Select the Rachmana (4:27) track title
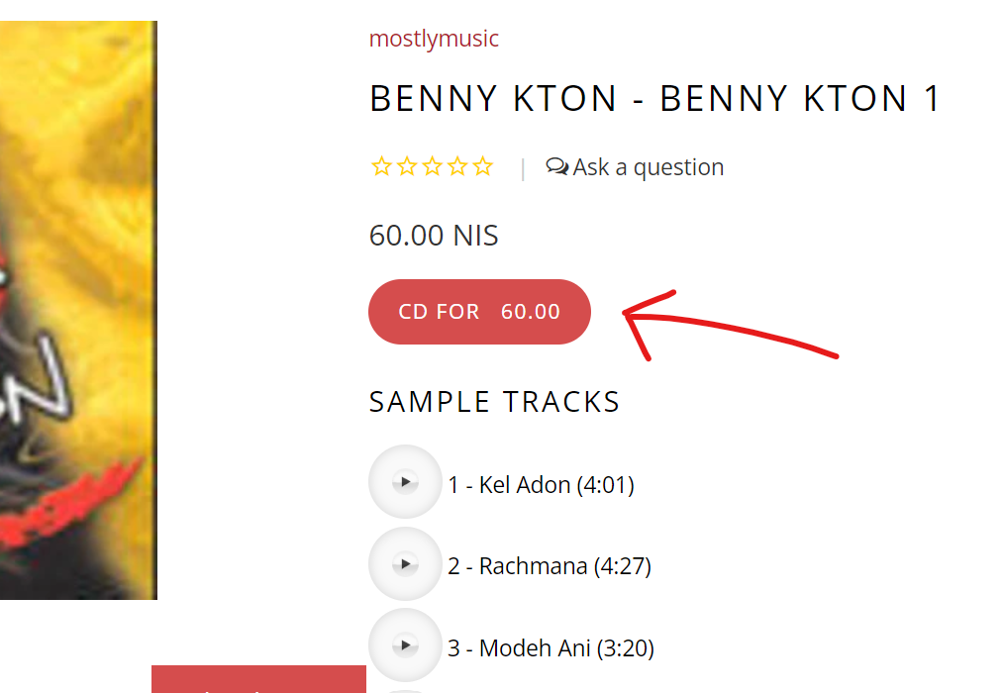This screenshot has width=1002, height=693. pyautogui.click(x=550, y=566)
